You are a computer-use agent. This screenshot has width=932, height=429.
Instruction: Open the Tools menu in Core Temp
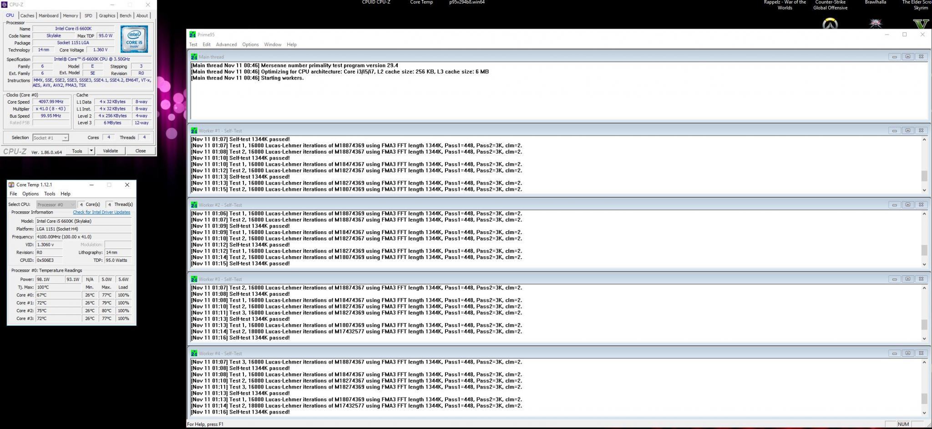coord(50,194)
